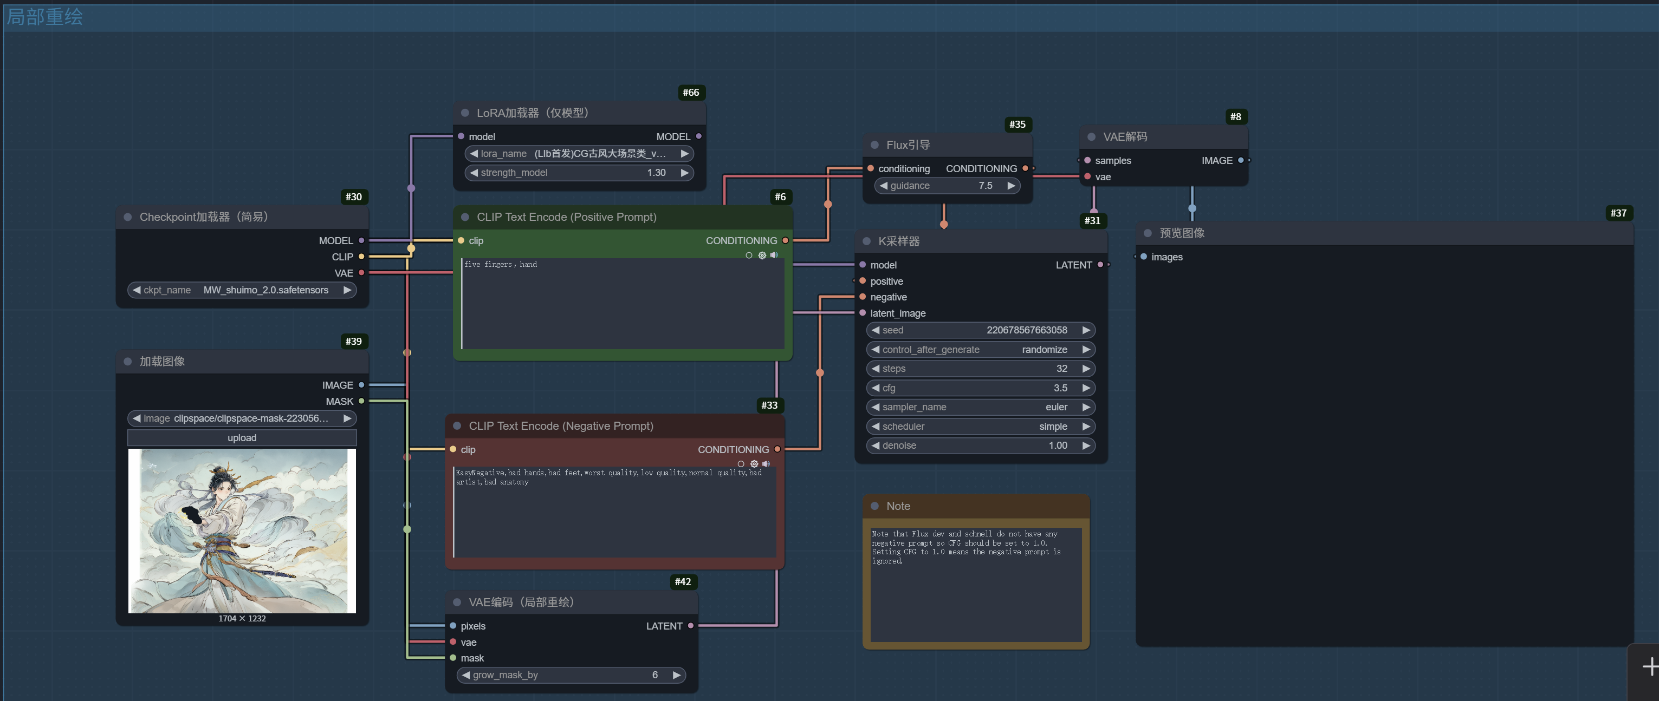Click gear icon in Negative Prompt node
This screenshot has height=701, width=1659.
(x=754, y=464)
